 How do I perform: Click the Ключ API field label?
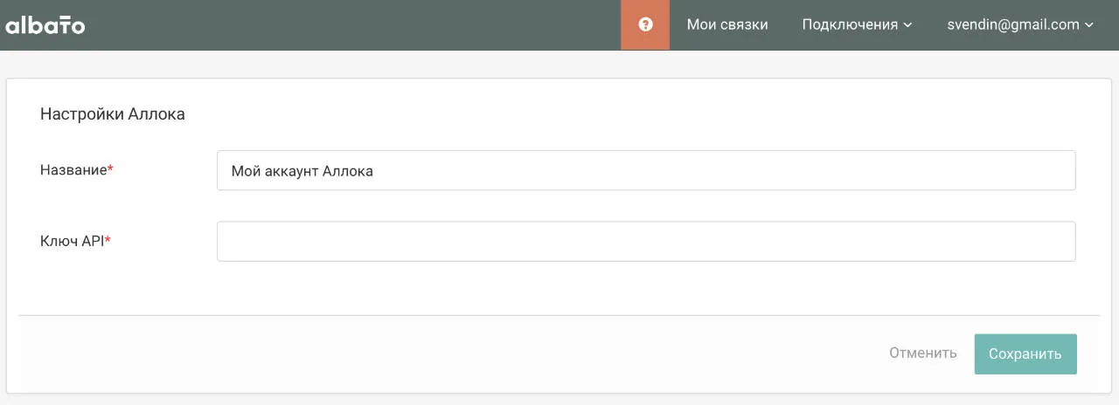[x=75, y=241]
